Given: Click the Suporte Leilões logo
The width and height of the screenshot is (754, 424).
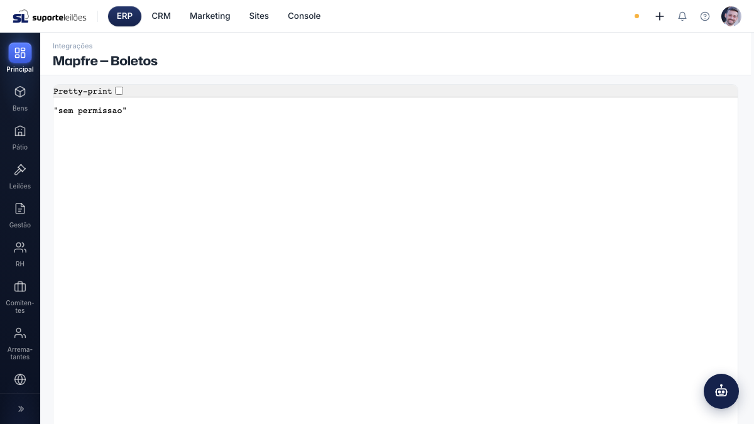Looking at the screenshot, I should (50, 16).
